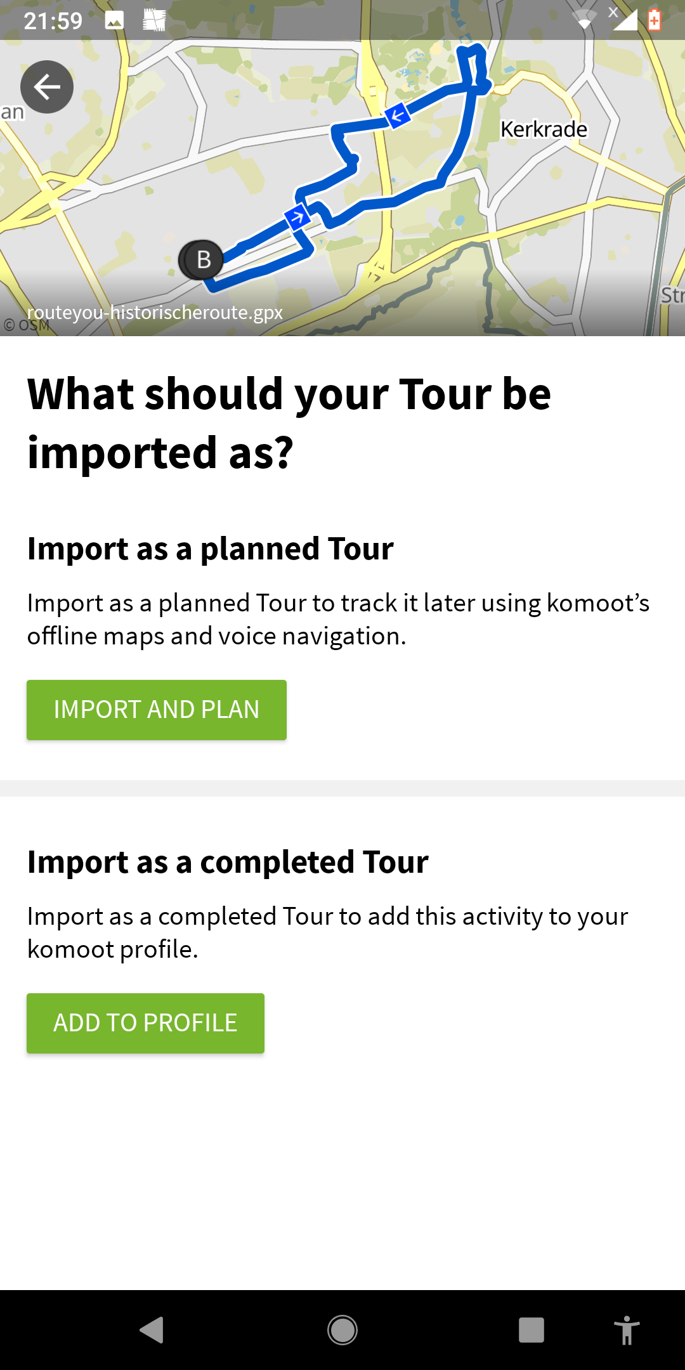The height and width of the screenshot is (1370, 685).
Task: Tap the B endpoint marker on route
Action: (x=202, y=259)
